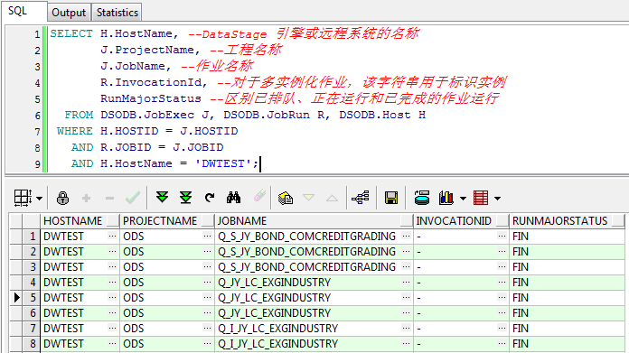This screenshot has width=629, height=353.
Task: Click the JOBNAME column header
Action: [314, 221]
